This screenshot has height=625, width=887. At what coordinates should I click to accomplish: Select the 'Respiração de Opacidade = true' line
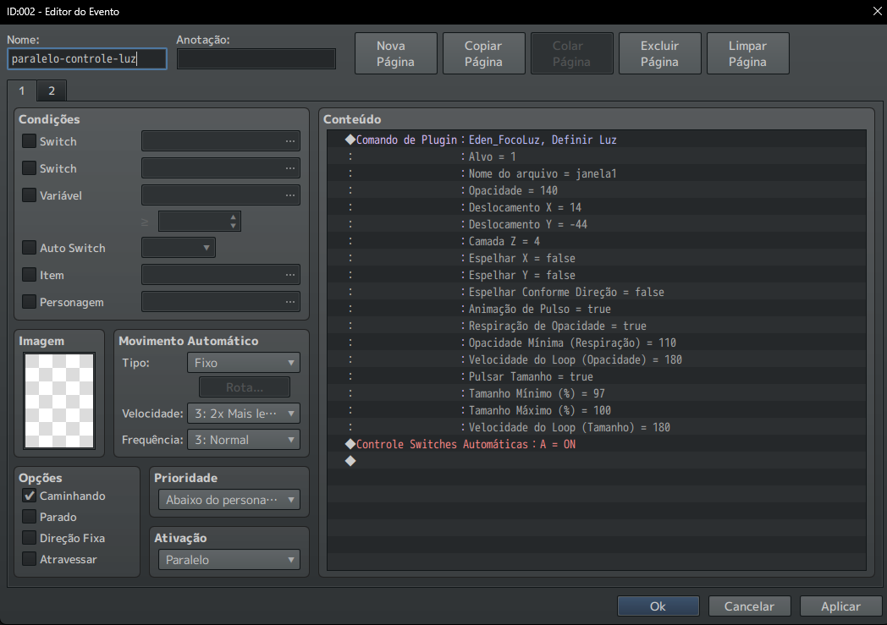[x=596, y=326]
